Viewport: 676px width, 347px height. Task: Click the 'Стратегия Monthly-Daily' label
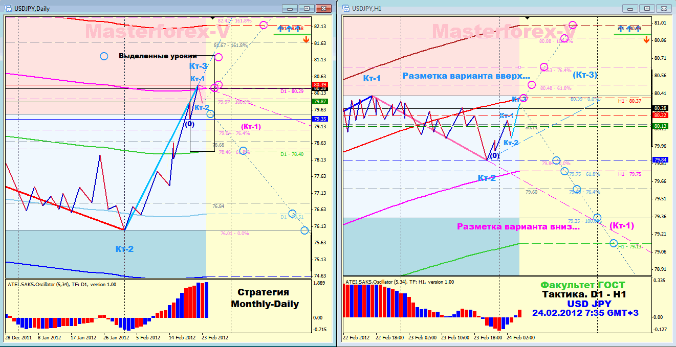click(264, 298)
